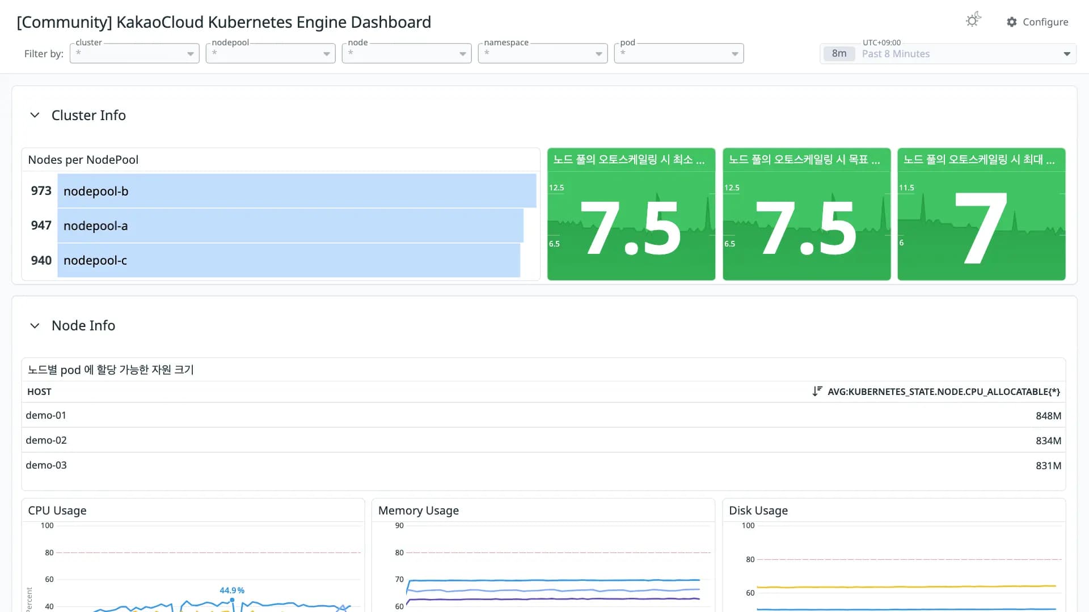Open the cluster filter dropdown

pyautogui.click(x=134, y=53)
